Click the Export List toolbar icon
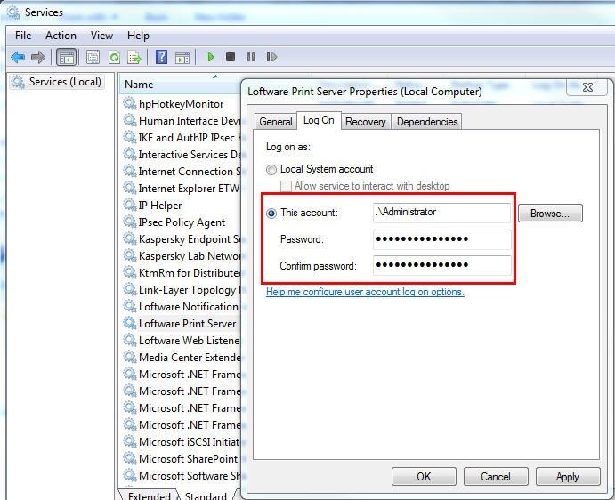Image resolution: width=615 pixels, height=500 pixels. pos(134,58)
